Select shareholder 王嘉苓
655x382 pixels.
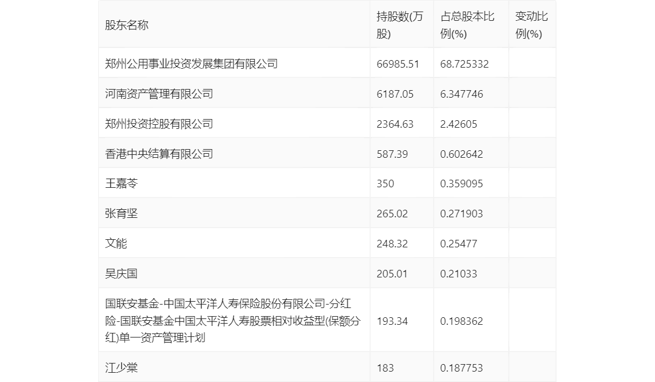[x=121, y=183]
